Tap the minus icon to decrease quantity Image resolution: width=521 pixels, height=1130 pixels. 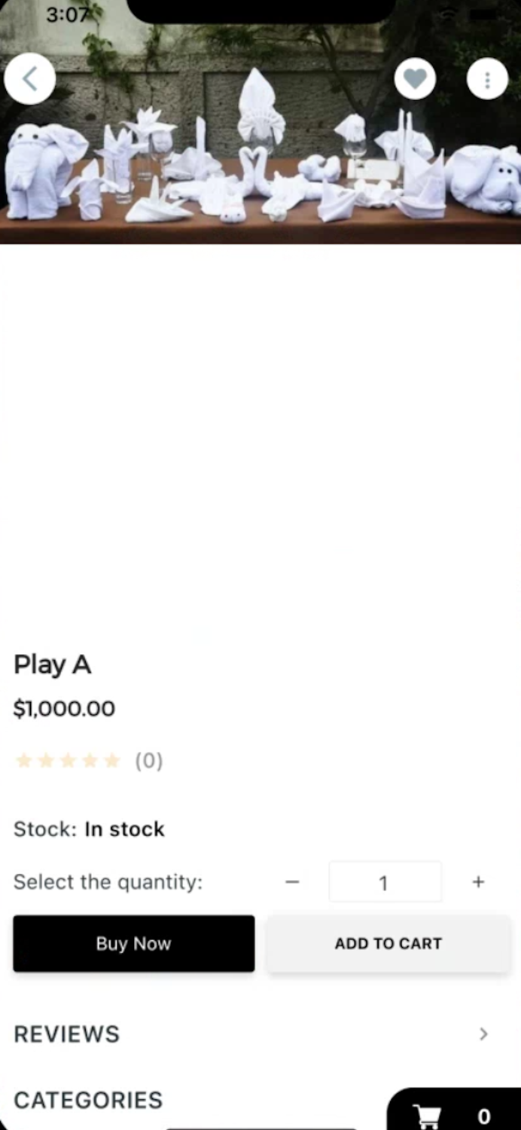[x=292, y=881]
